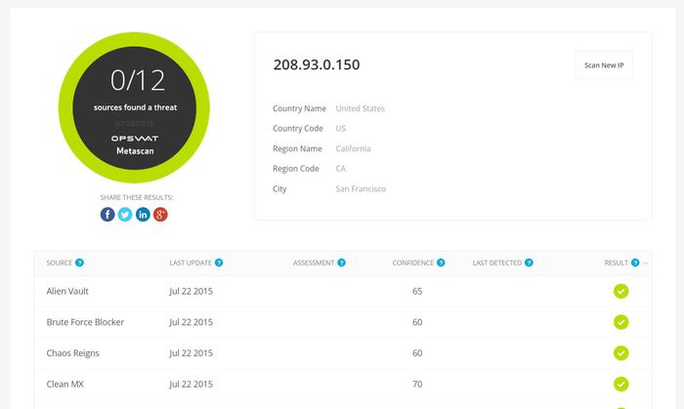Click the Scan New IP button
This screenshot has width=684, height=409.
click(x=604, y=65)
